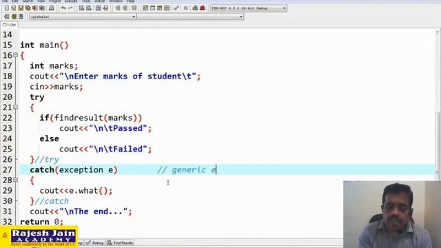Click the 'cin>>marks;' line
The height and width of the screenshot is (248, 441).
[x=57, y=87]
